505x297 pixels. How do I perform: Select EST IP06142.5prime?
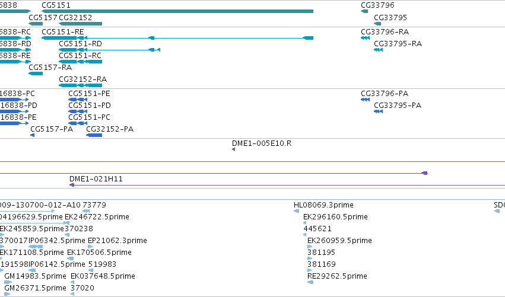tap(57, 264)
